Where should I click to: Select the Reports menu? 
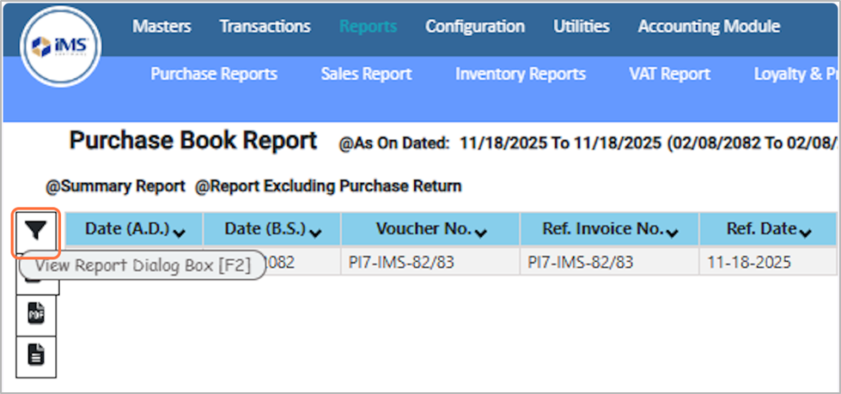[x=368, y=27]
